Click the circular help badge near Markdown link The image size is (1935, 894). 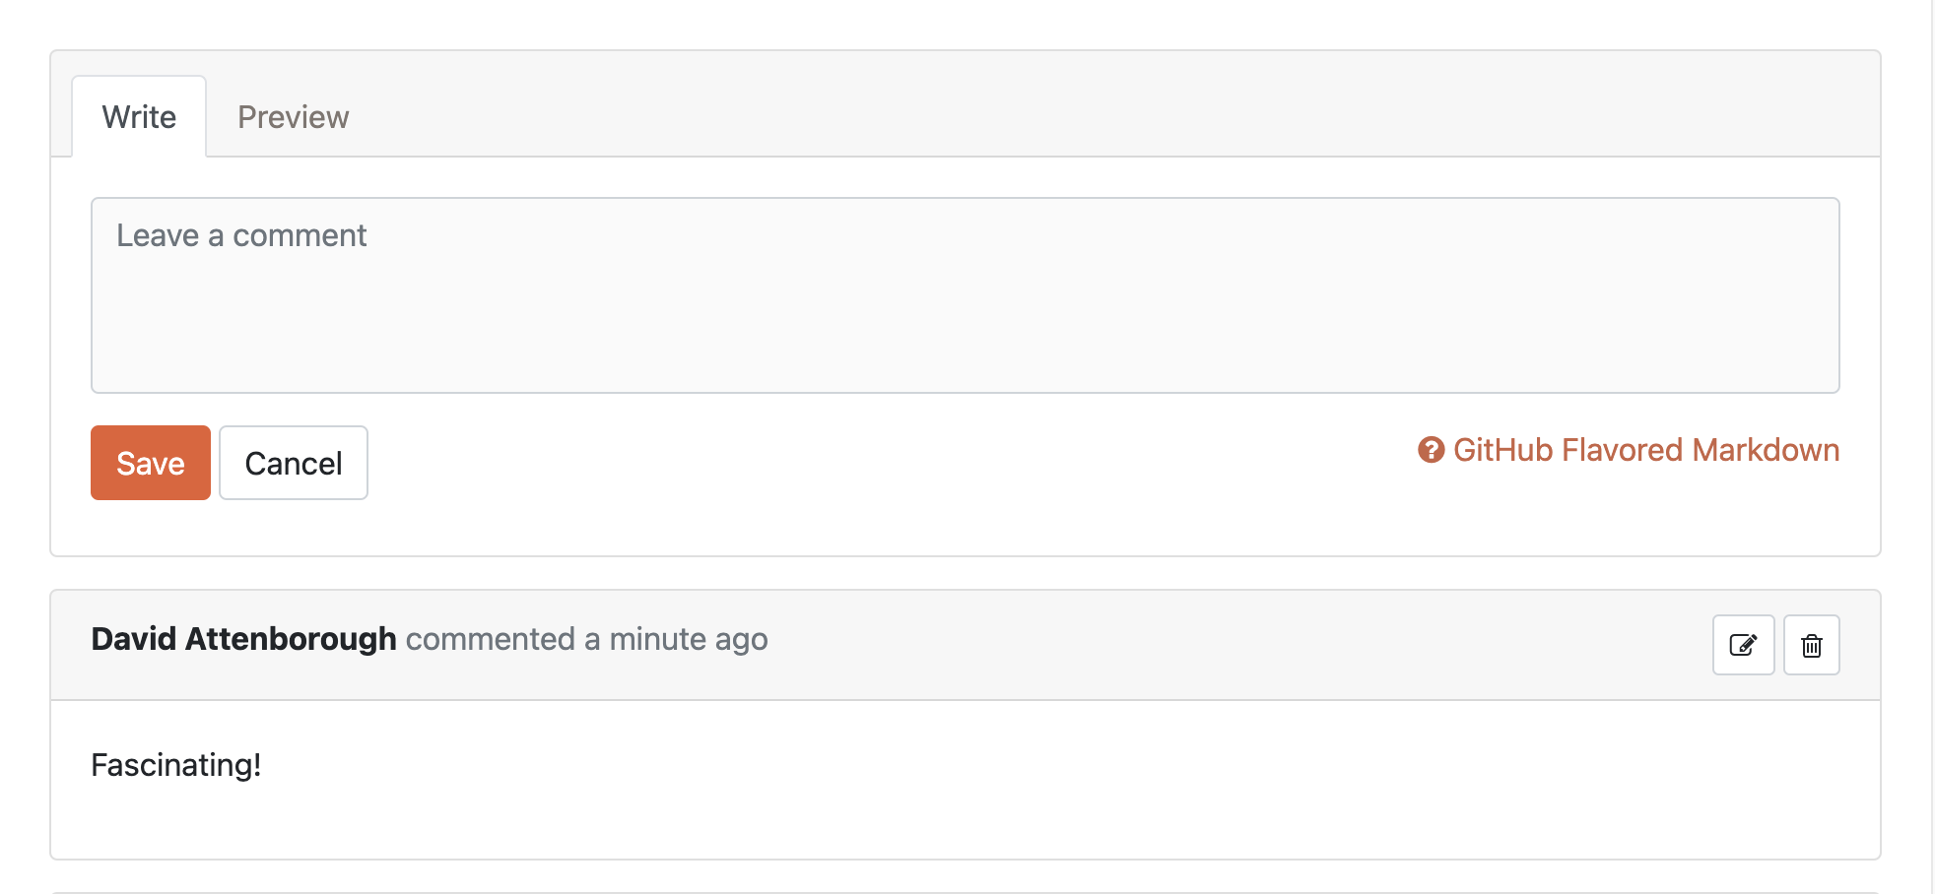(x=1431, y=450)
